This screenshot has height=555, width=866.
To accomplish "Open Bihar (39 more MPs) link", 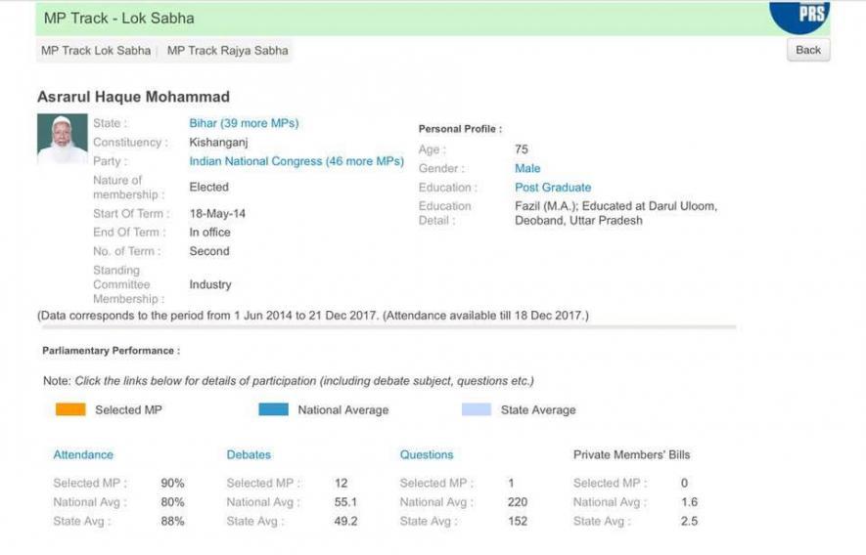I will click(244, 123).
